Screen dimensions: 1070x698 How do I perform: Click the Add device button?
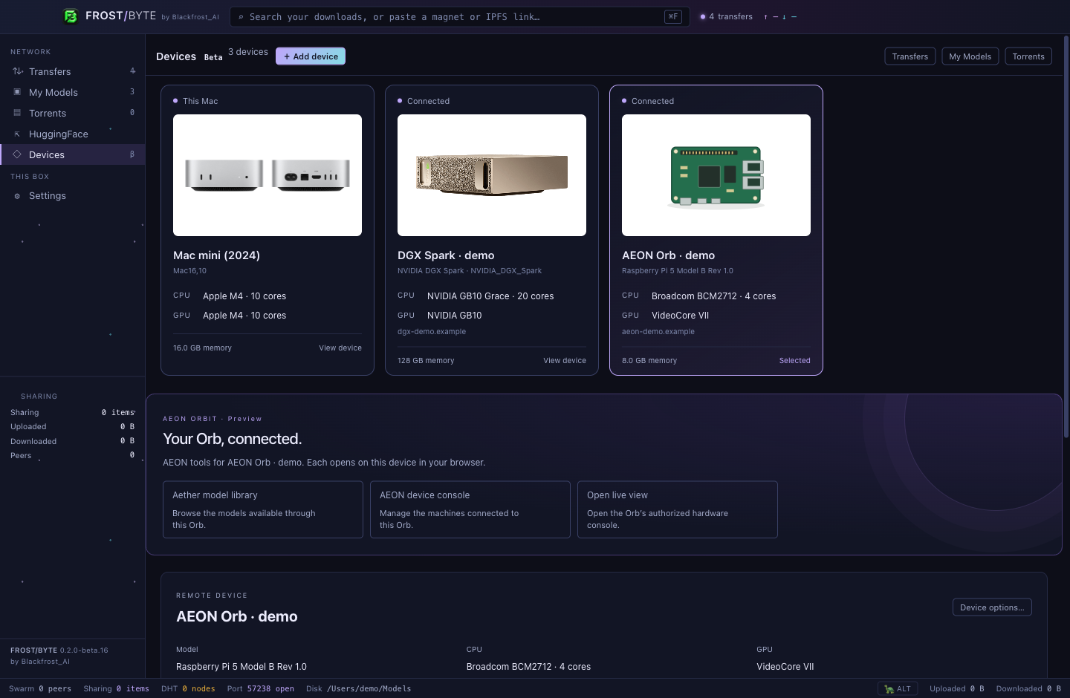(311, 56)
